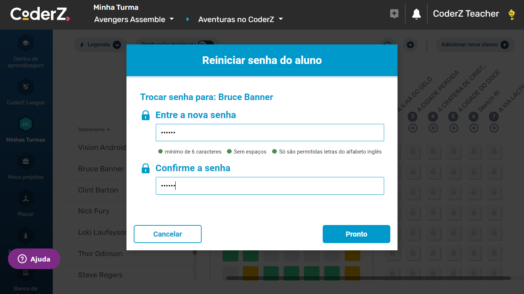This screenshot has height=294, width=524.
Task: Click Pronto to confirm new password
Action: 356,234
